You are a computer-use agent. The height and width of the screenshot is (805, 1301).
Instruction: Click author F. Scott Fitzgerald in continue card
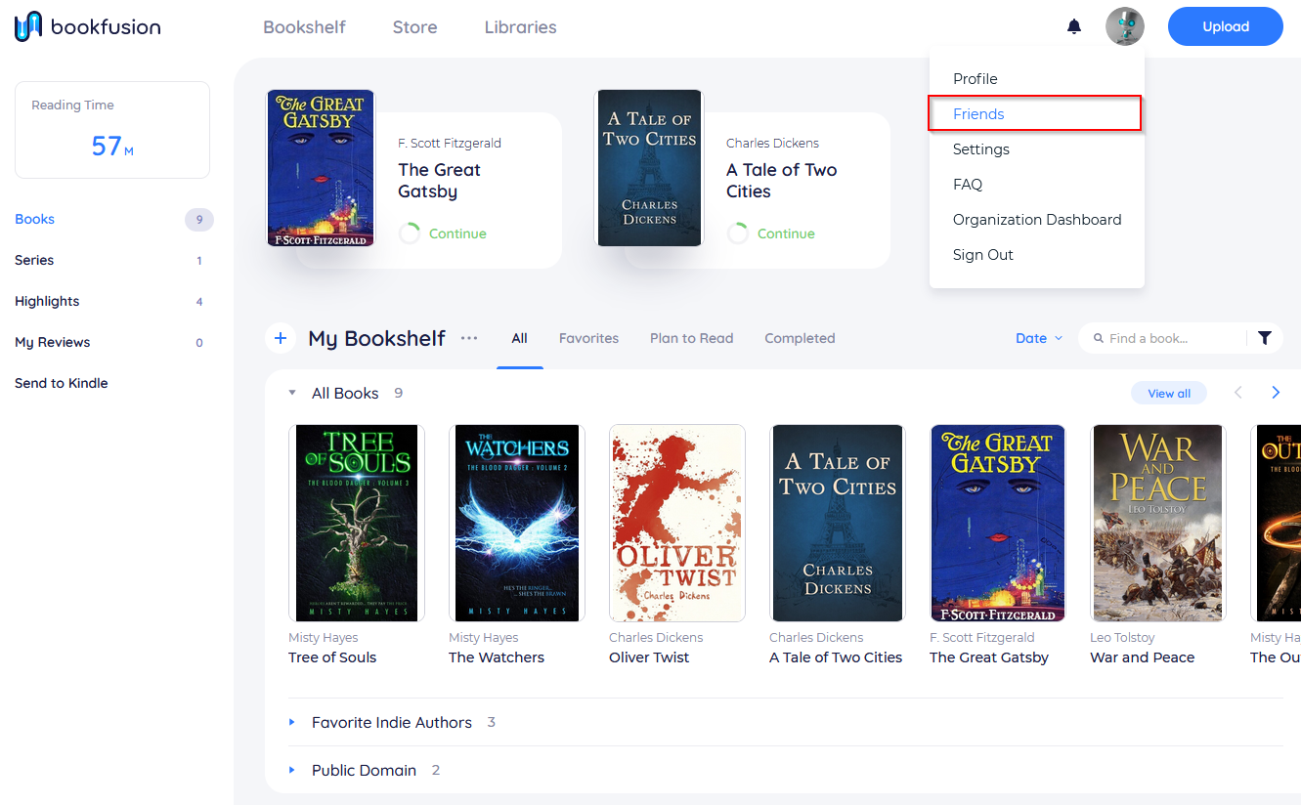pyautogui.click(x=450, y=143)
